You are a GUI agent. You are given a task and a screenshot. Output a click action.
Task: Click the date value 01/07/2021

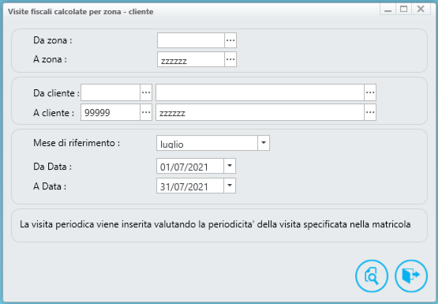click(x=184, y=167)
